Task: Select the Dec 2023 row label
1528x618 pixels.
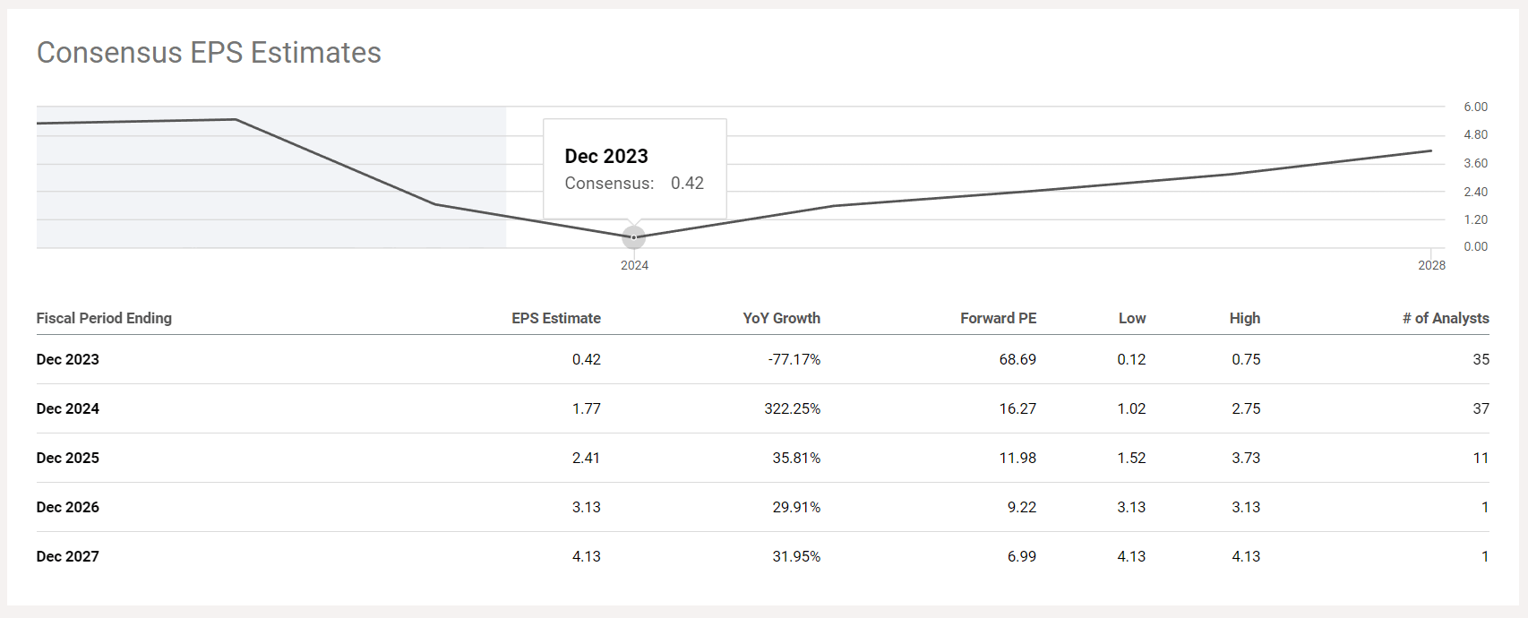Action: tap(68, 359)
